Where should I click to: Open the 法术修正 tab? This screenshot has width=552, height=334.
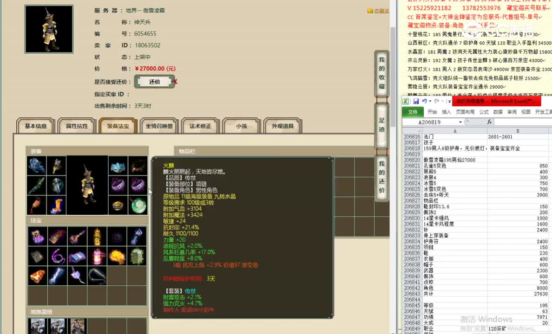coord(200,126)
